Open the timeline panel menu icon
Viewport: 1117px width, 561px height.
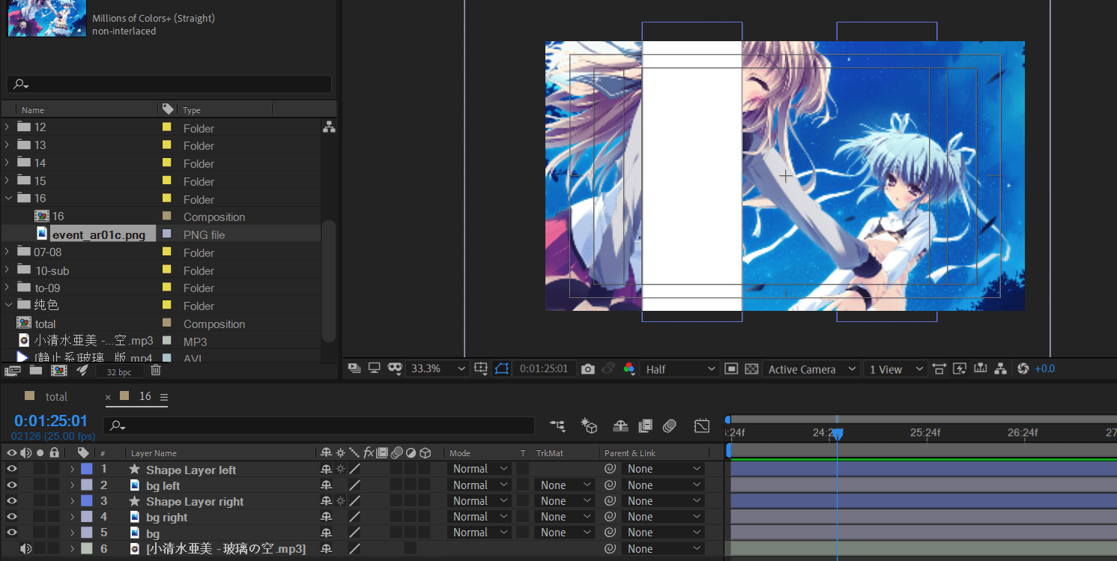(164, 397)
